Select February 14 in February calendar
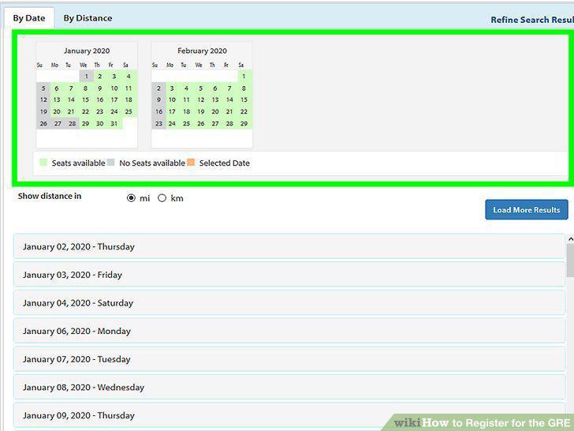Screen dimensions: 574x431 229,99
